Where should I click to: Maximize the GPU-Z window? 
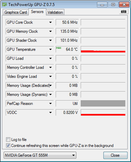click(x=113, y=5)
